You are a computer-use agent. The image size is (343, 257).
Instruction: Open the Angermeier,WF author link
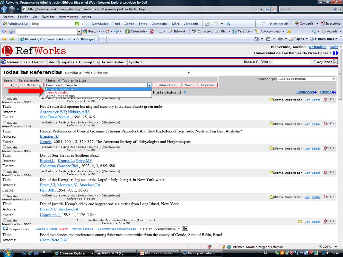click(x=53, y=112)
